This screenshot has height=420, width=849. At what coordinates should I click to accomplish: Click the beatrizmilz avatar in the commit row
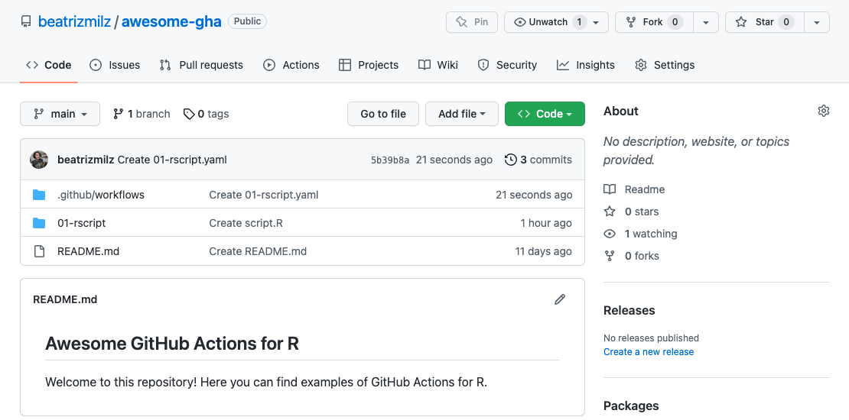[39, 160]
